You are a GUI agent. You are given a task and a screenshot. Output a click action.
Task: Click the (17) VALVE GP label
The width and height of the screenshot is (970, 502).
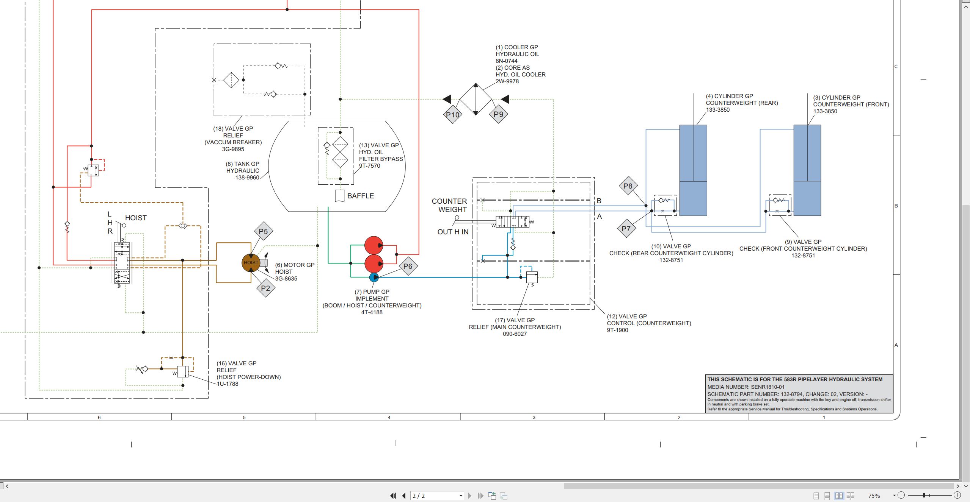coord(515,320)
